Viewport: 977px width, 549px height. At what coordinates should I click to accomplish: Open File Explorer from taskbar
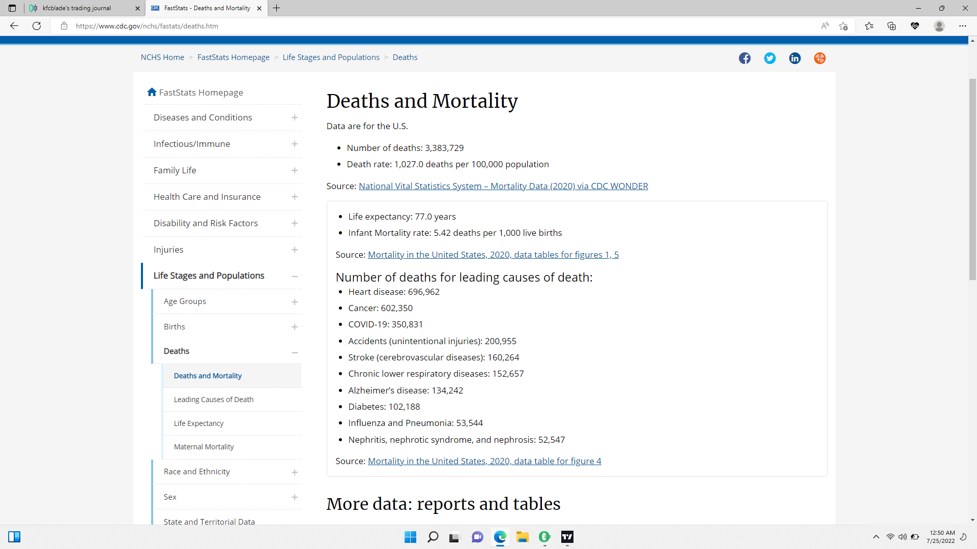tap(522, 537)
